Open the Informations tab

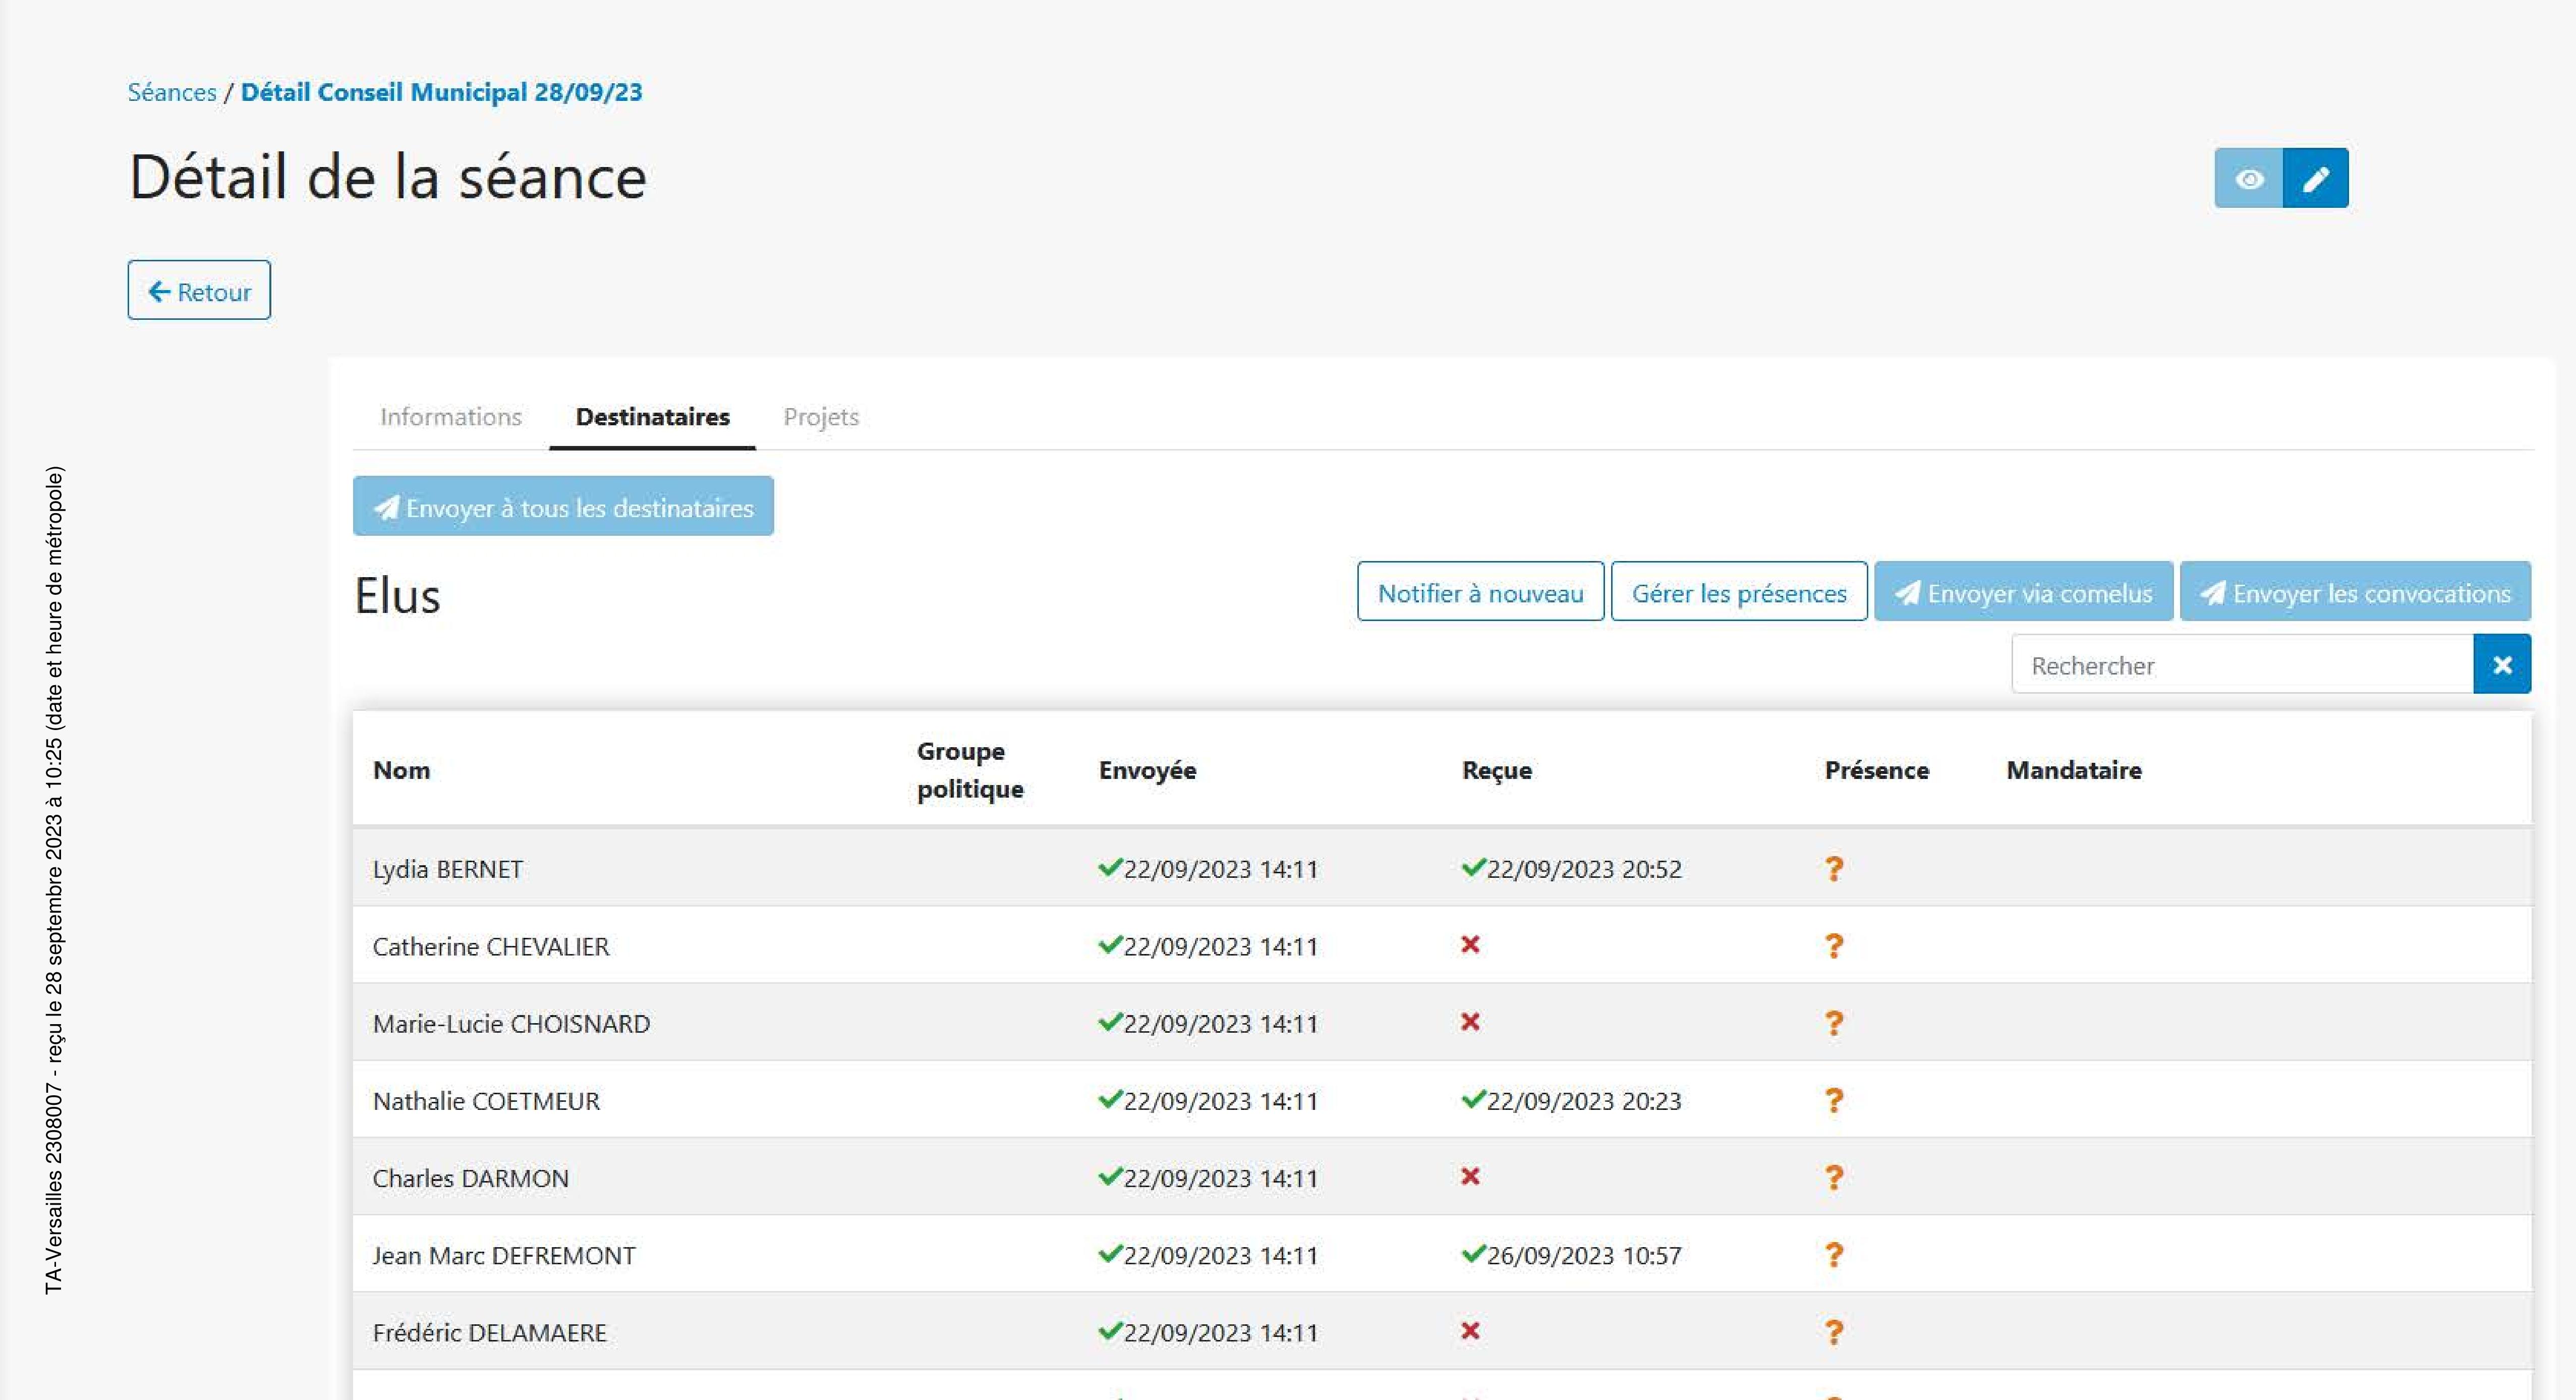450,417
